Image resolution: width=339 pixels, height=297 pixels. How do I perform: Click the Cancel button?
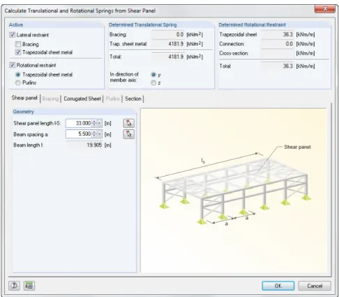point(315,286)
